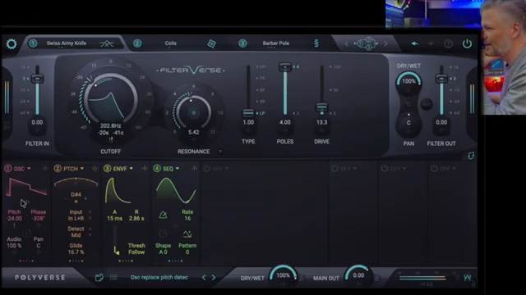
Task: Go to the next routing configuration
Action: pos(385,43)
